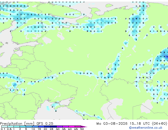Click the "20" legend scale label
This screenshot has width=168, height=130.
coord(45,129)
